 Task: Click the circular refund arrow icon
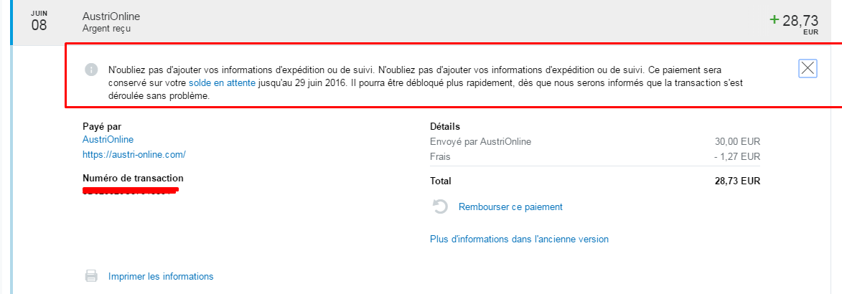440,207
